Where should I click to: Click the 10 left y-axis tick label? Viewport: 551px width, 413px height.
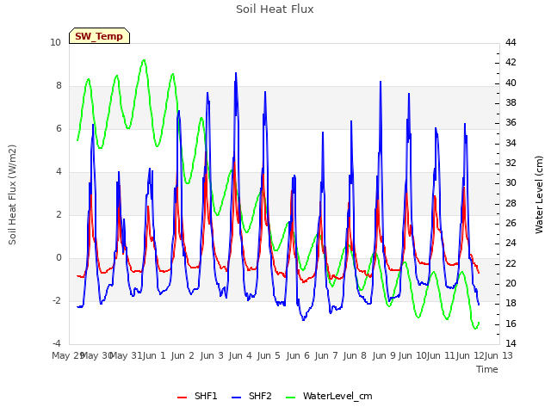[55, 42]
